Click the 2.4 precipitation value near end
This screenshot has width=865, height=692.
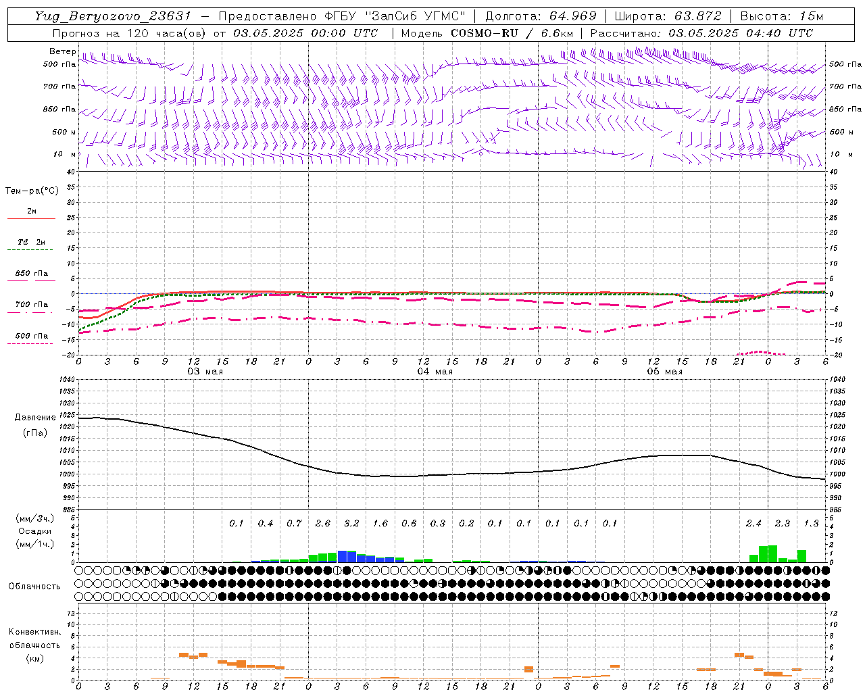click(x=753, y=523)
